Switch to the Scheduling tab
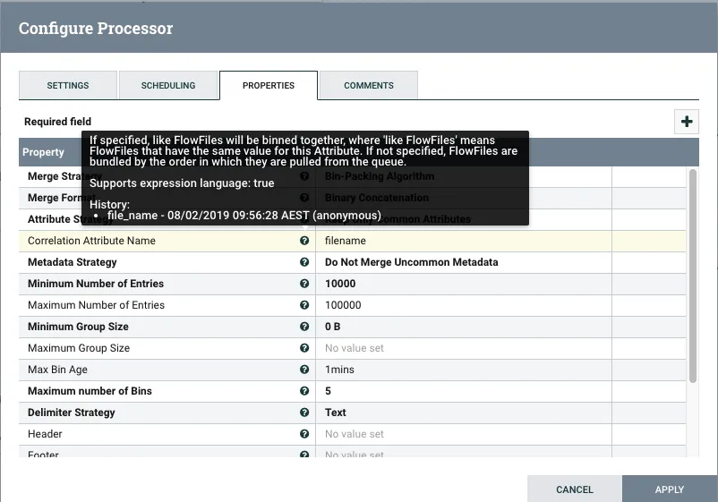718x502 pixels. tap(168, 86)
